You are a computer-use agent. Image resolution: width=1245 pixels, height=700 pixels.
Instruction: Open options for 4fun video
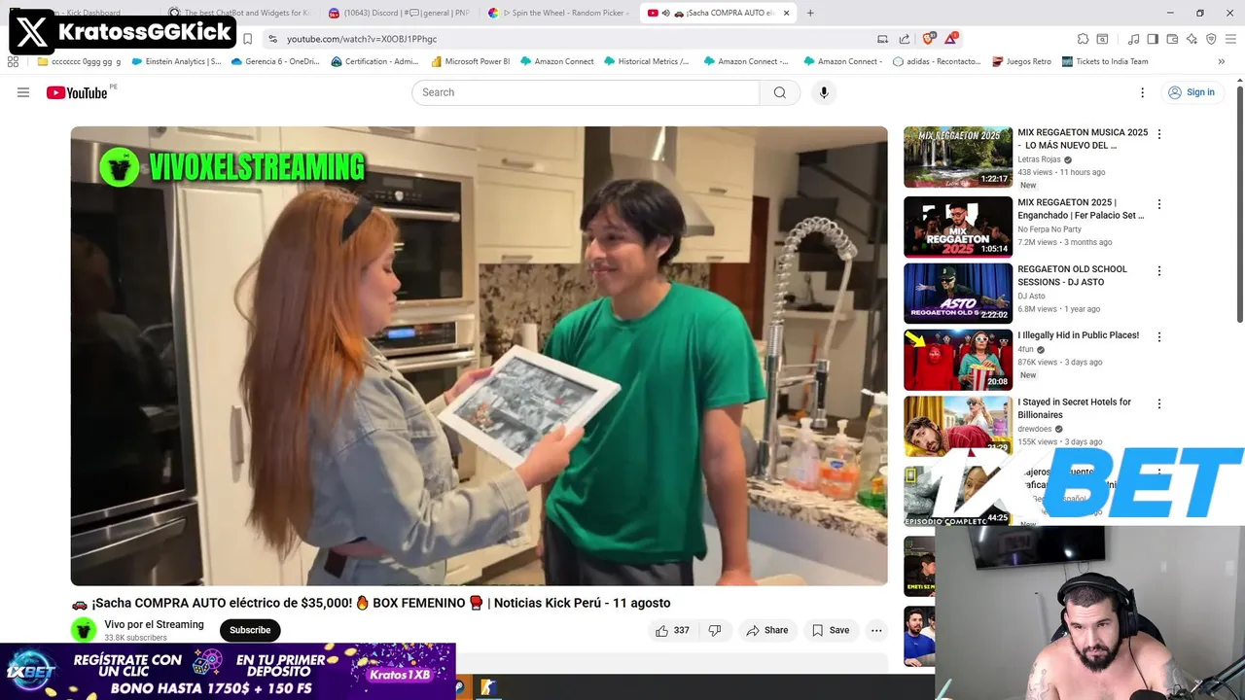[x=1158, y=336]
